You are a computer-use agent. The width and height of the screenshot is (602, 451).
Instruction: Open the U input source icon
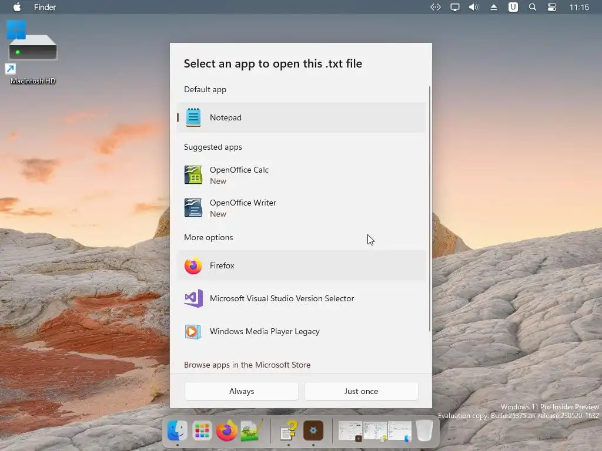(513, 7)
